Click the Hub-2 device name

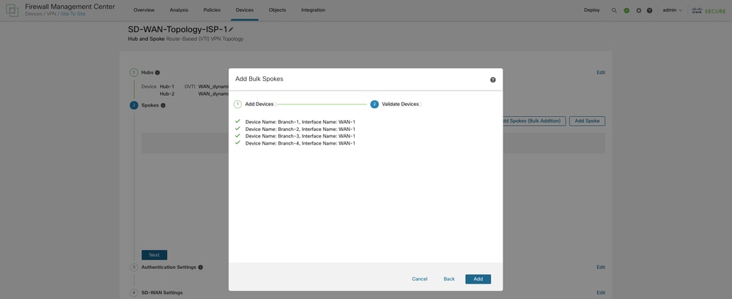click(x=167, y=94)
